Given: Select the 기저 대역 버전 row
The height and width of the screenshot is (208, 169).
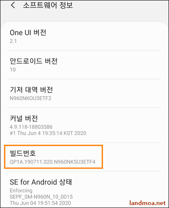Looking at the screenshot, I should [84, 93].
